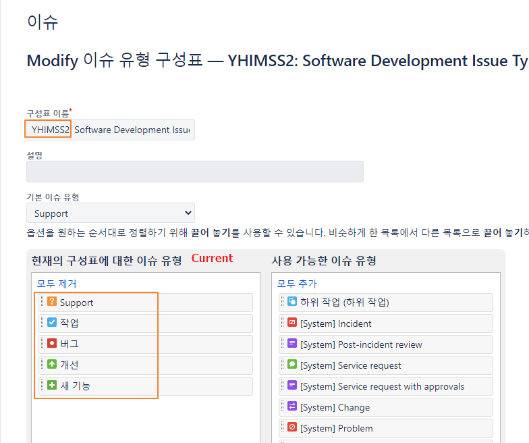Click the green 개선 improvement arrow icon
Viewport: 529px width, 443px height.
[x=51, y=364]
